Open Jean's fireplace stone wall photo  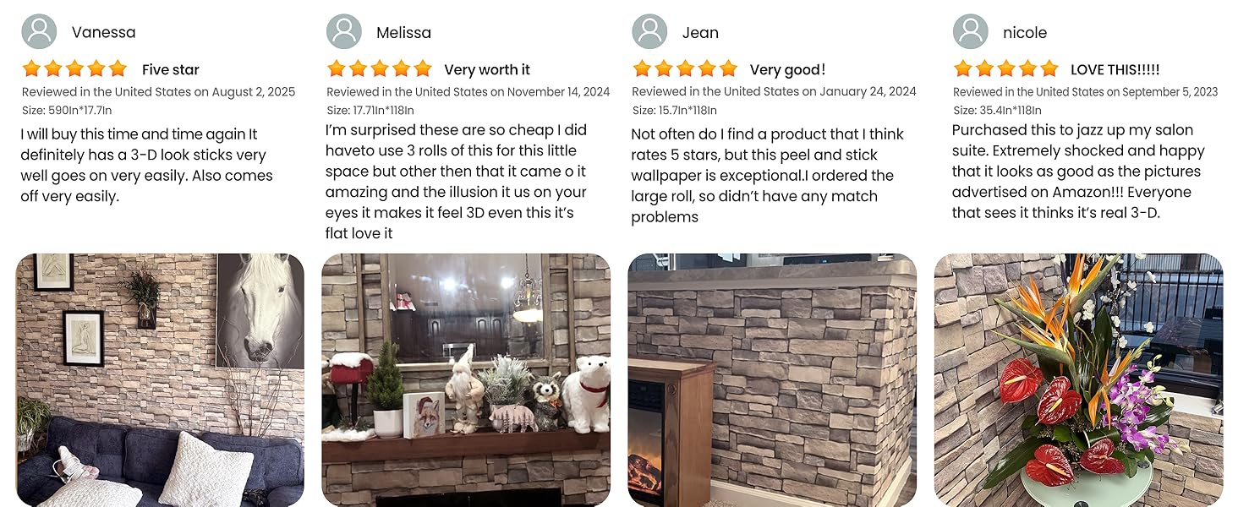[x=772, y=380]
